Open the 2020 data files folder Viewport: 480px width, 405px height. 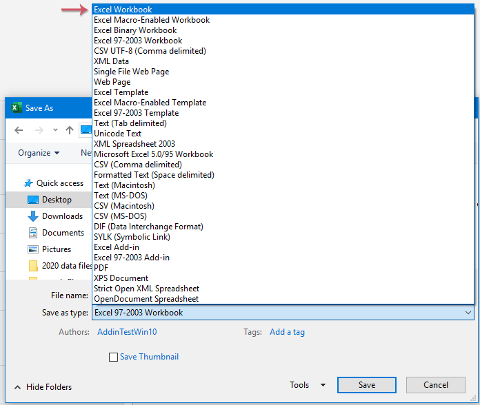point(66,266)
